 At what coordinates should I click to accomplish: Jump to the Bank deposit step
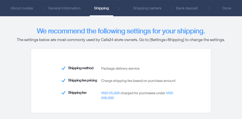tap(187, 8)
